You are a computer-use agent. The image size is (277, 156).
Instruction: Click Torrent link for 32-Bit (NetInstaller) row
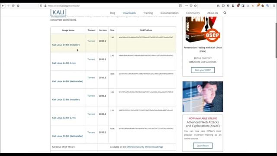(91, 132)
